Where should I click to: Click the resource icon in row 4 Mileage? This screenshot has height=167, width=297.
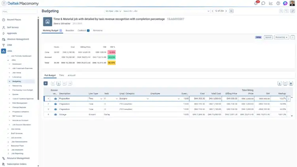(55, 115)
